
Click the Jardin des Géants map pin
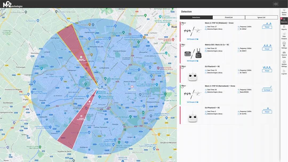(x=105, y=79)
